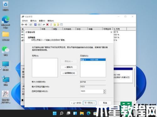Click the 60 % value in volume list
This screenshot has height=117, width=157.
coord(116,32)
